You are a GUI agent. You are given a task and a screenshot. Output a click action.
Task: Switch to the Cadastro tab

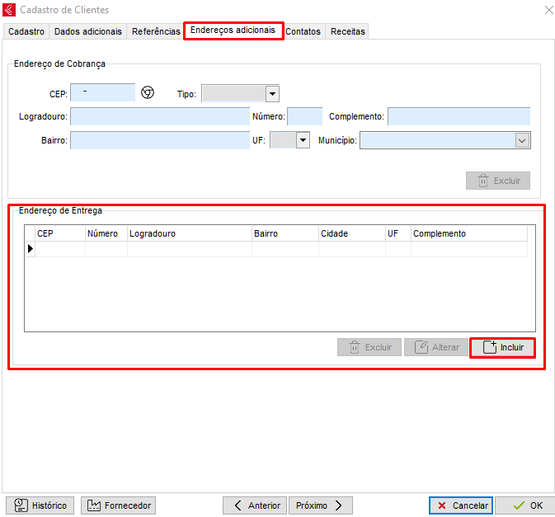(x=26, y=31)
